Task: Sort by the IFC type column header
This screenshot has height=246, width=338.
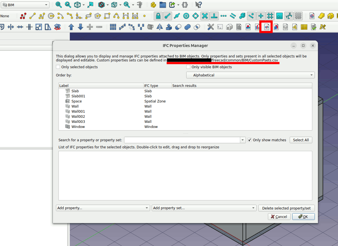Action: click(x=151, y=85)
